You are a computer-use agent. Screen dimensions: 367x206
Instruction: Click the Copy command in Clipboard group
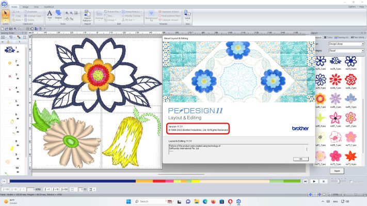17,15
